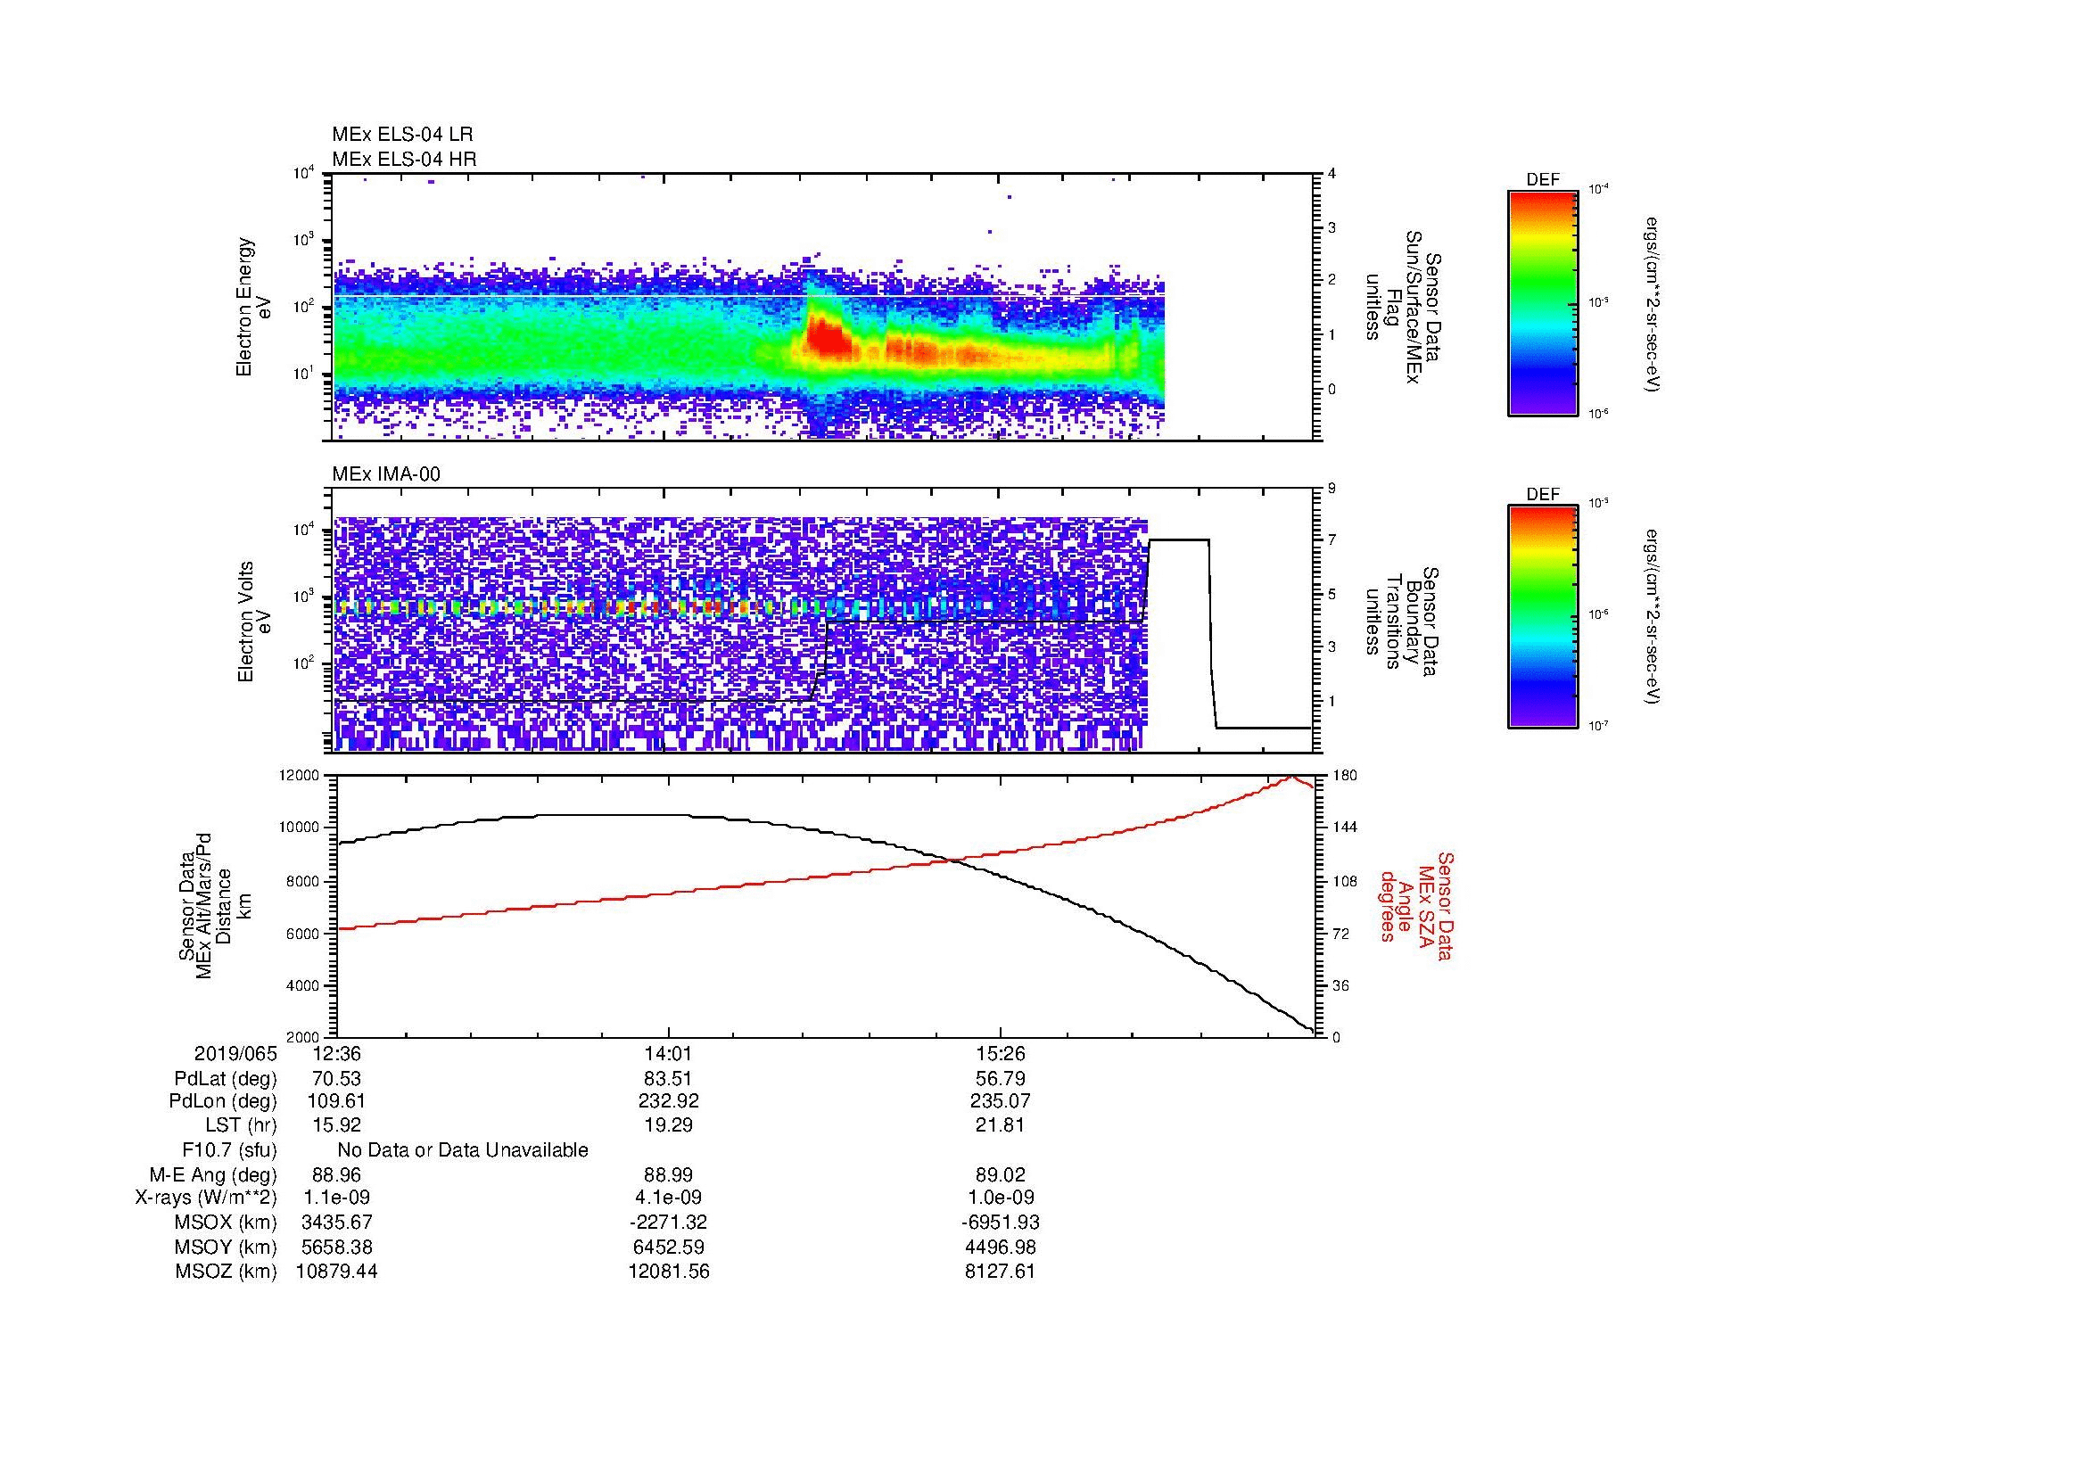Click the red MEx SZA Angle axis label
Viewport: 2086px width, 1474px height.
click(x=1415, y=905)
